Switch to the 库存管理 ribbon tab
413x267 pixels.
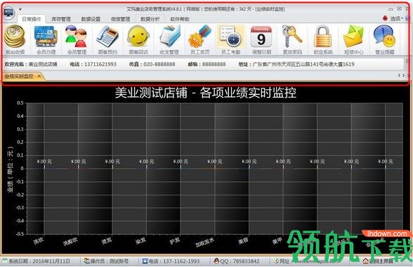coord(61,19)
